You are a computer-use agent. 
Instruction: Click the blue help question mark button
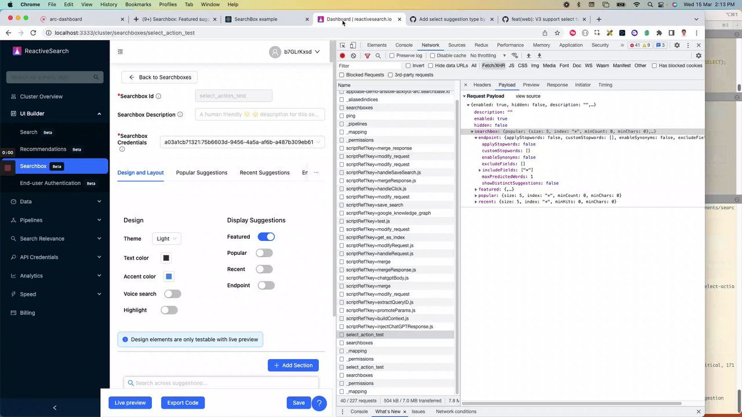pos(319,403)
